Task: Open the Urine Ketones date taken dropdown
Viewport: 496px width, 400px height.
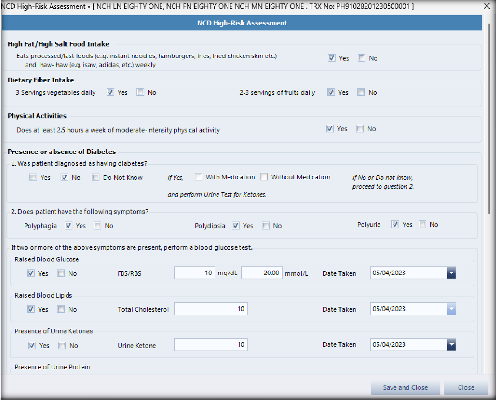Action: coord(451,345)
